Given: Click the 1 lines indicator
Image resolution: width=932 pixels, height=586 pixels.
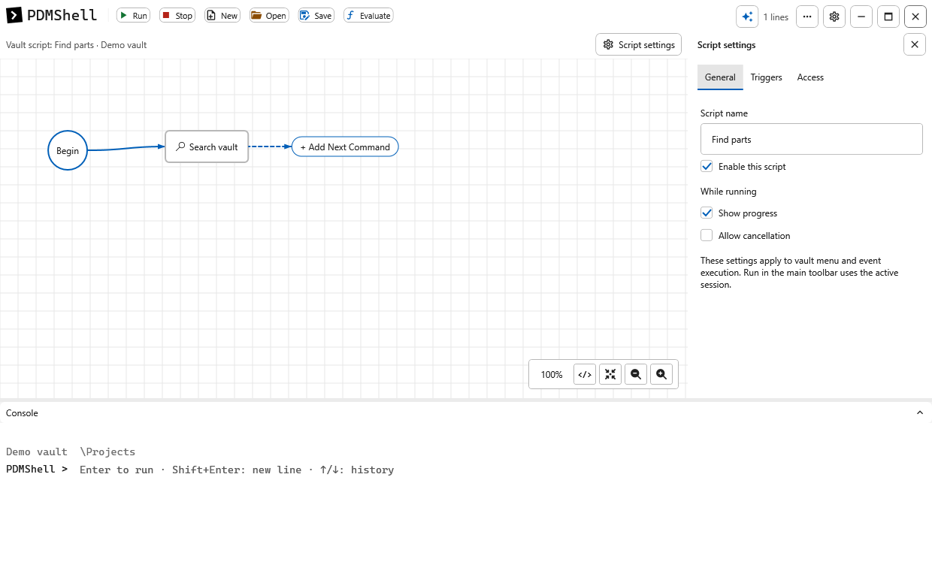Looking at the screenshot, I should [x=776, y=17].
